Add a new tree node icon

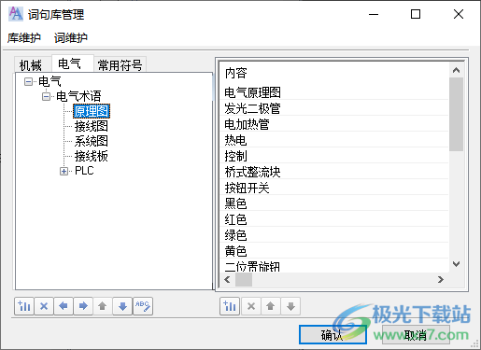click(24, 306)
